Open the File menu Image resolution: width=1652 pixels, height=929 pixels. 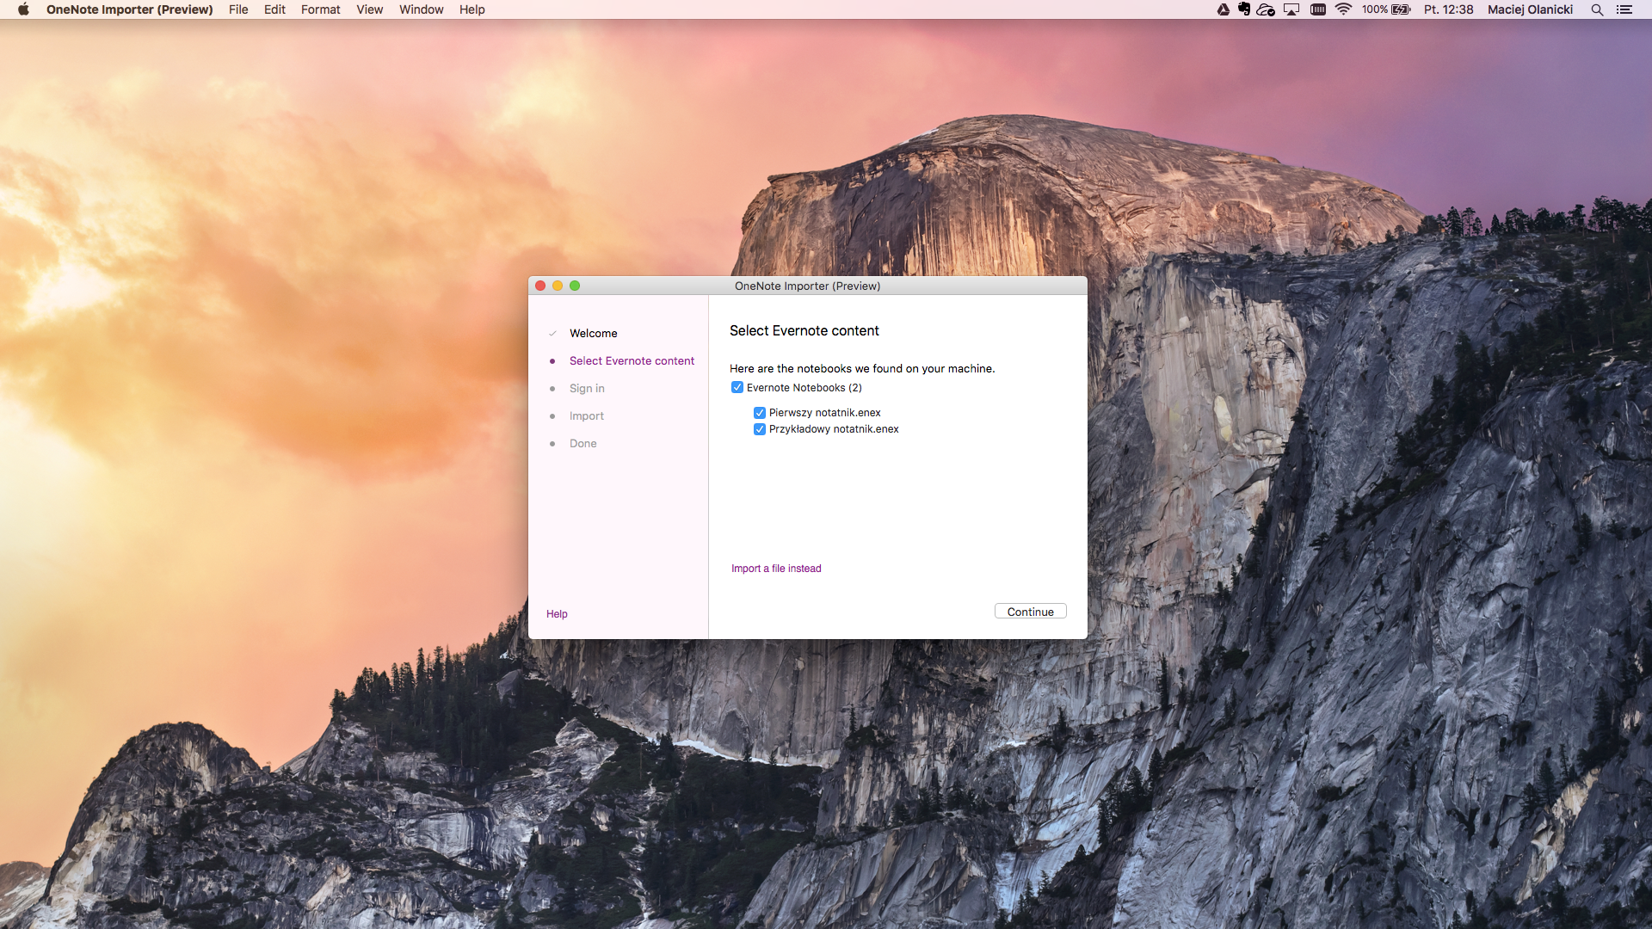238,9
